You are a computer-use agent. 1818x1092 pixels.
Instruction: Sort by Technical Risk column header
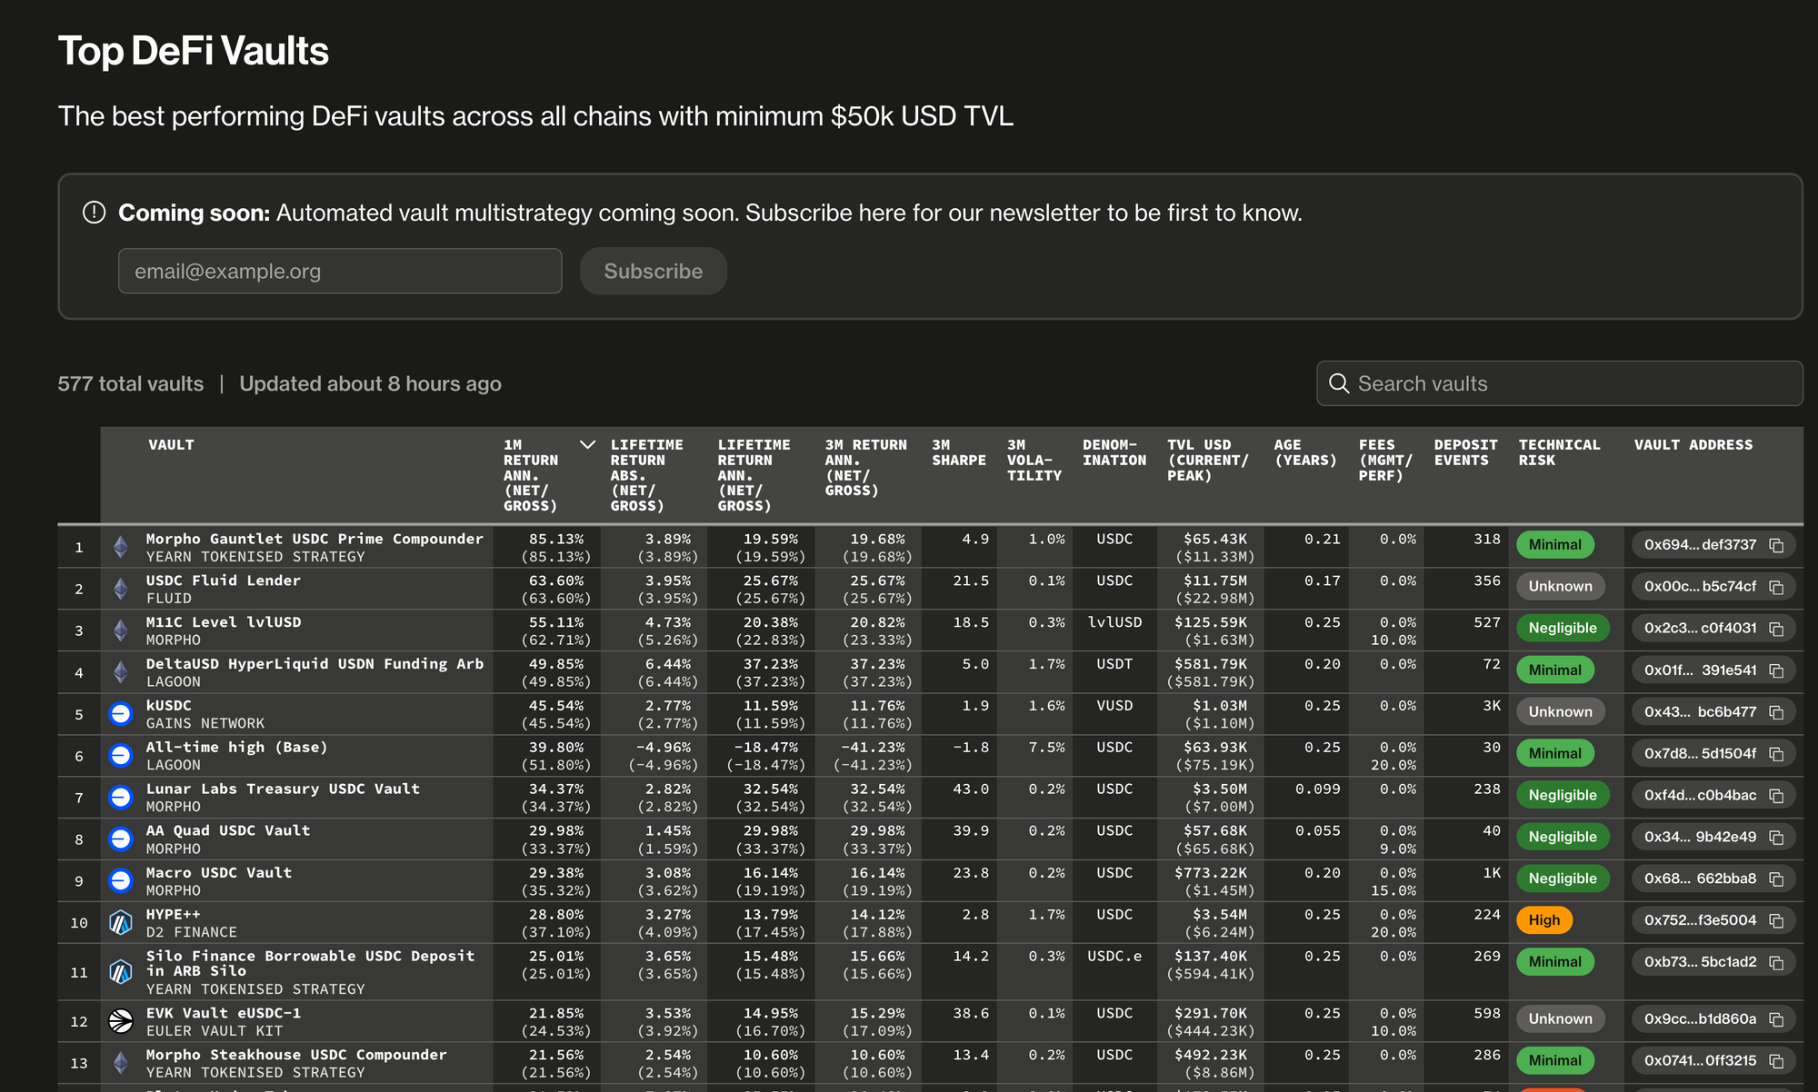[x=1558, y=452]
